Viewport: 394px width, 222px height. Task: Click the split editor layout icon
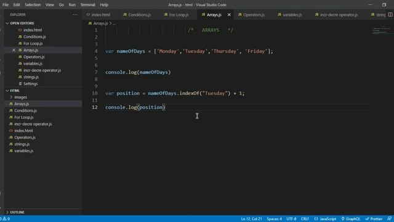click(x=390, y=15)
